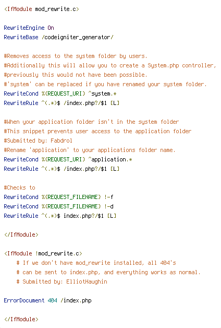The image size is (221, 328).
Task: Click the RewriteEngine On directive
Action: click(x=29, y=28)
